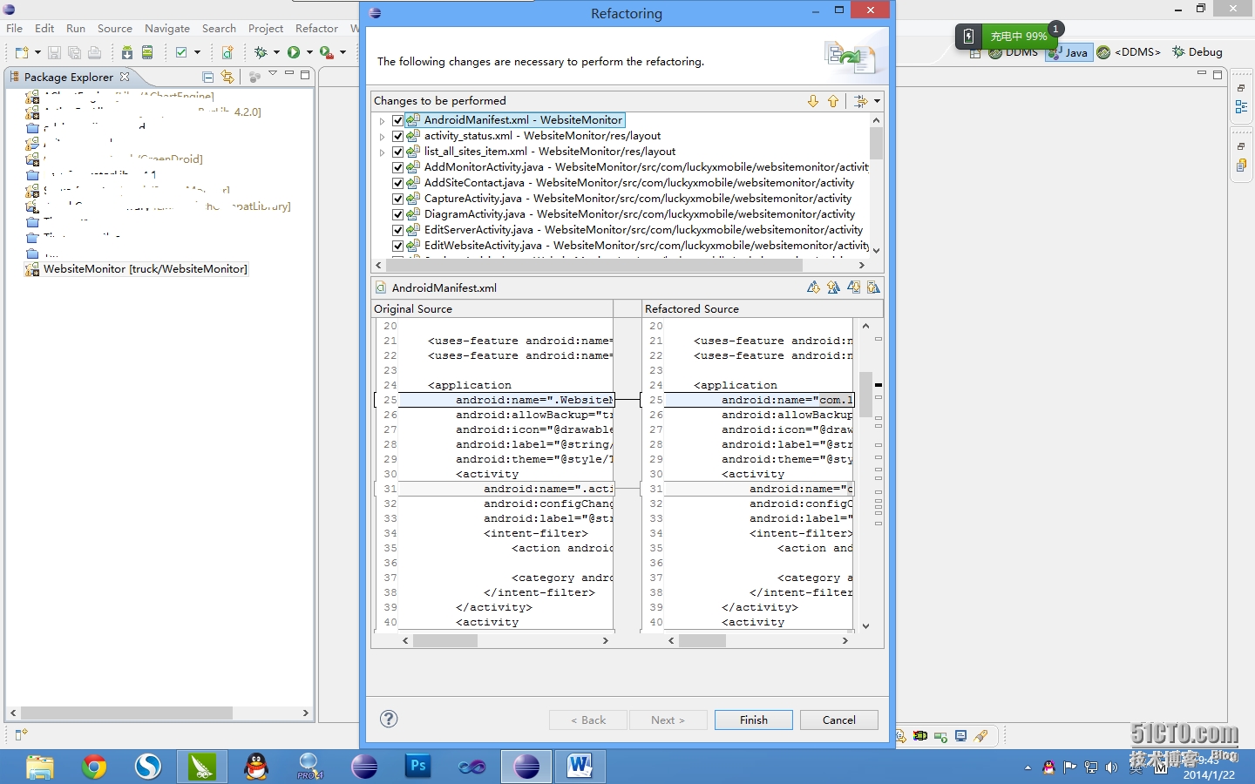1255x784 pixels.
Task: Switch to Java perspective
Action: (1069, 52)
